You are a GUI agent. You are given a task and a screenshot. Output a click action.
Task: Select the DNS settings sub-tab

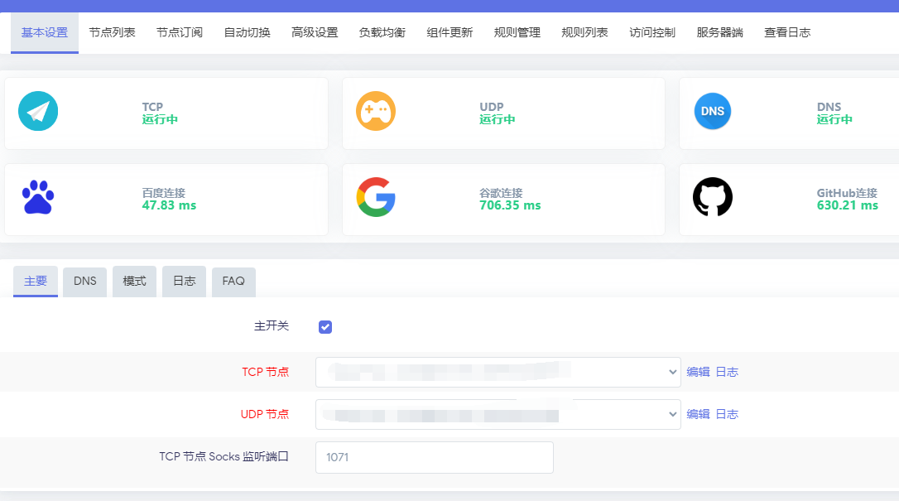tap(84, 282)
